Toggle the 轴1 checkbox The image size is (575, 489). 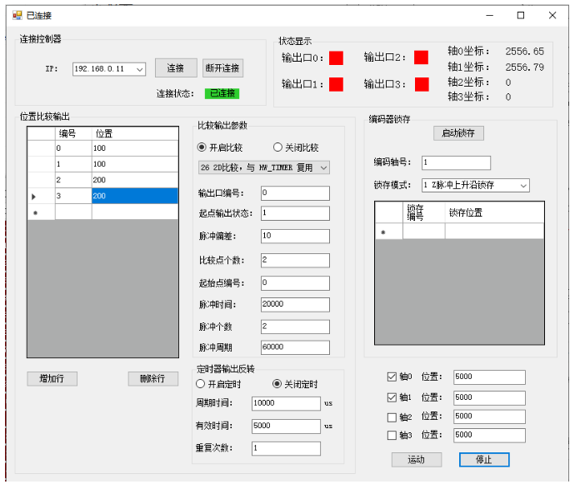[x=392, y=397]
